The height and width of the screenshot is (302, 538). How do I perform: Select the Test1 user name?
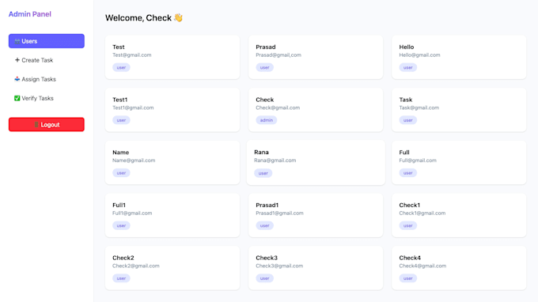pos(119,100)
